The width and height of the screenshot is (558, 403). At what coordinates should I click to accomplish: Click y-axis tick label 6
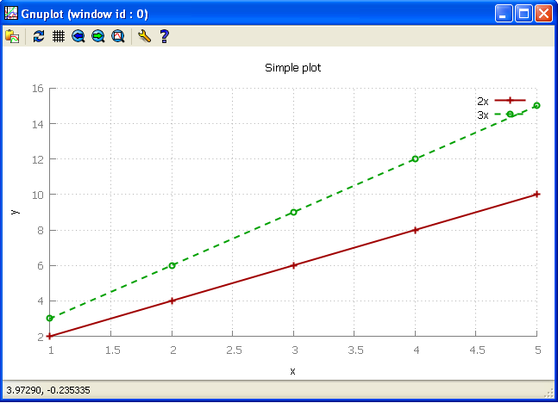[41, 265]
